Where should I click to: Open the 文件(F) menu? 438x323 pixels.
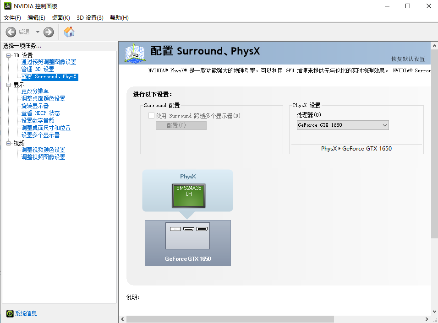[x=12, y=18]
